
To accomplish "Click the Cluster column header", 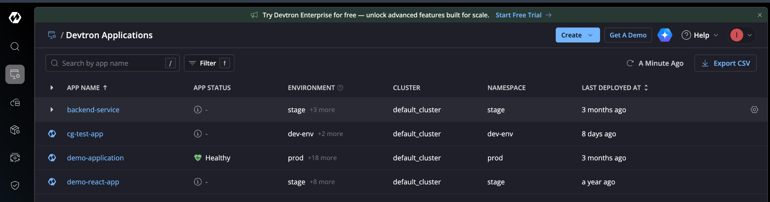I will point(406,88).
